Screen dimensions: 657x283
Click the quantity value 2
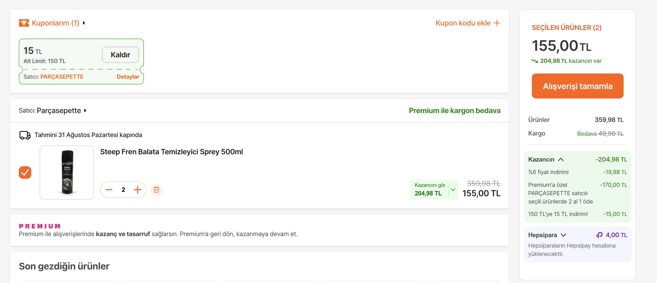(x=123, y=190)
